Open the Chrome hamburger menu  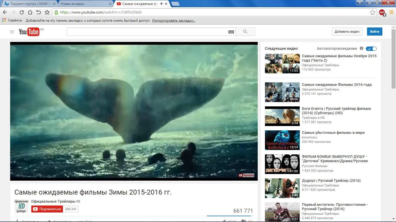tap(391, 12)
